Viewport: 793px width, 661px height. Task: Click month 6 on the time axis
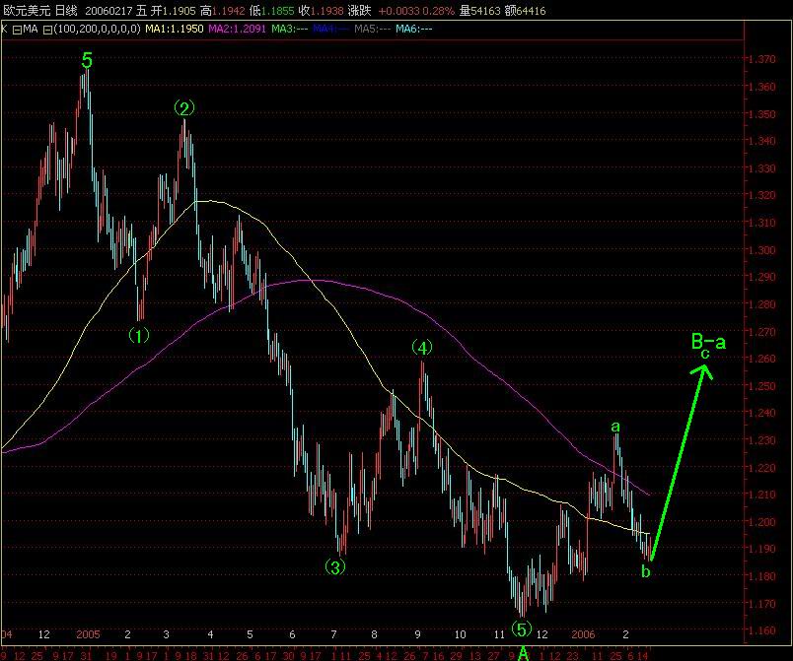292,634
